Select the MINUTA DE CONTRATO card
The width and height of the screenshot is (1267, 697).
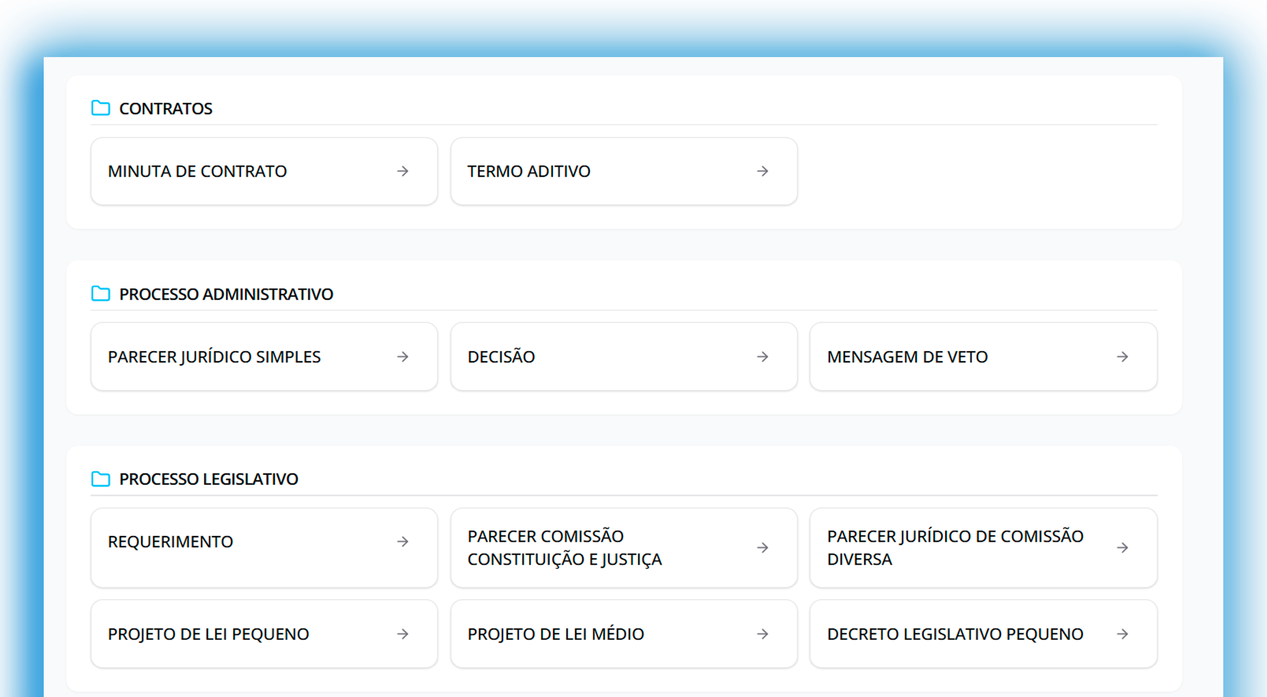tap(264, 171)
